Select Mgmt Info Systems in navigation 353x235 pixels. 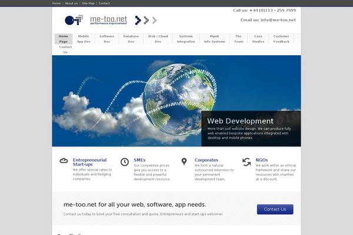[214, 39]
